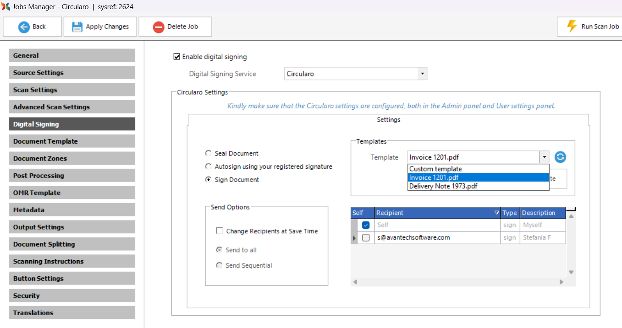Uncheck Enable digital signing checkbox
622x328 pixels.
click(x=176, y=57)
